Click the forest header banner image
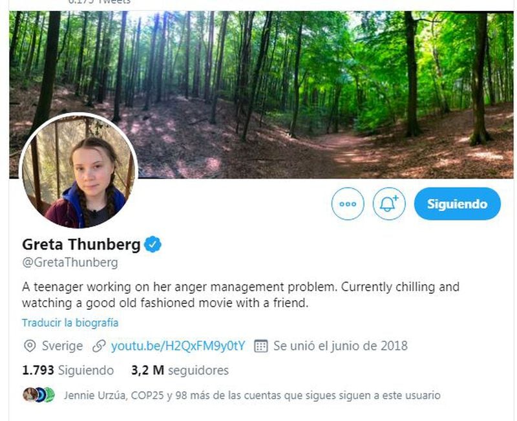Image resolution: width=517 pixels, height=421 pixels. tap(261, 94)
